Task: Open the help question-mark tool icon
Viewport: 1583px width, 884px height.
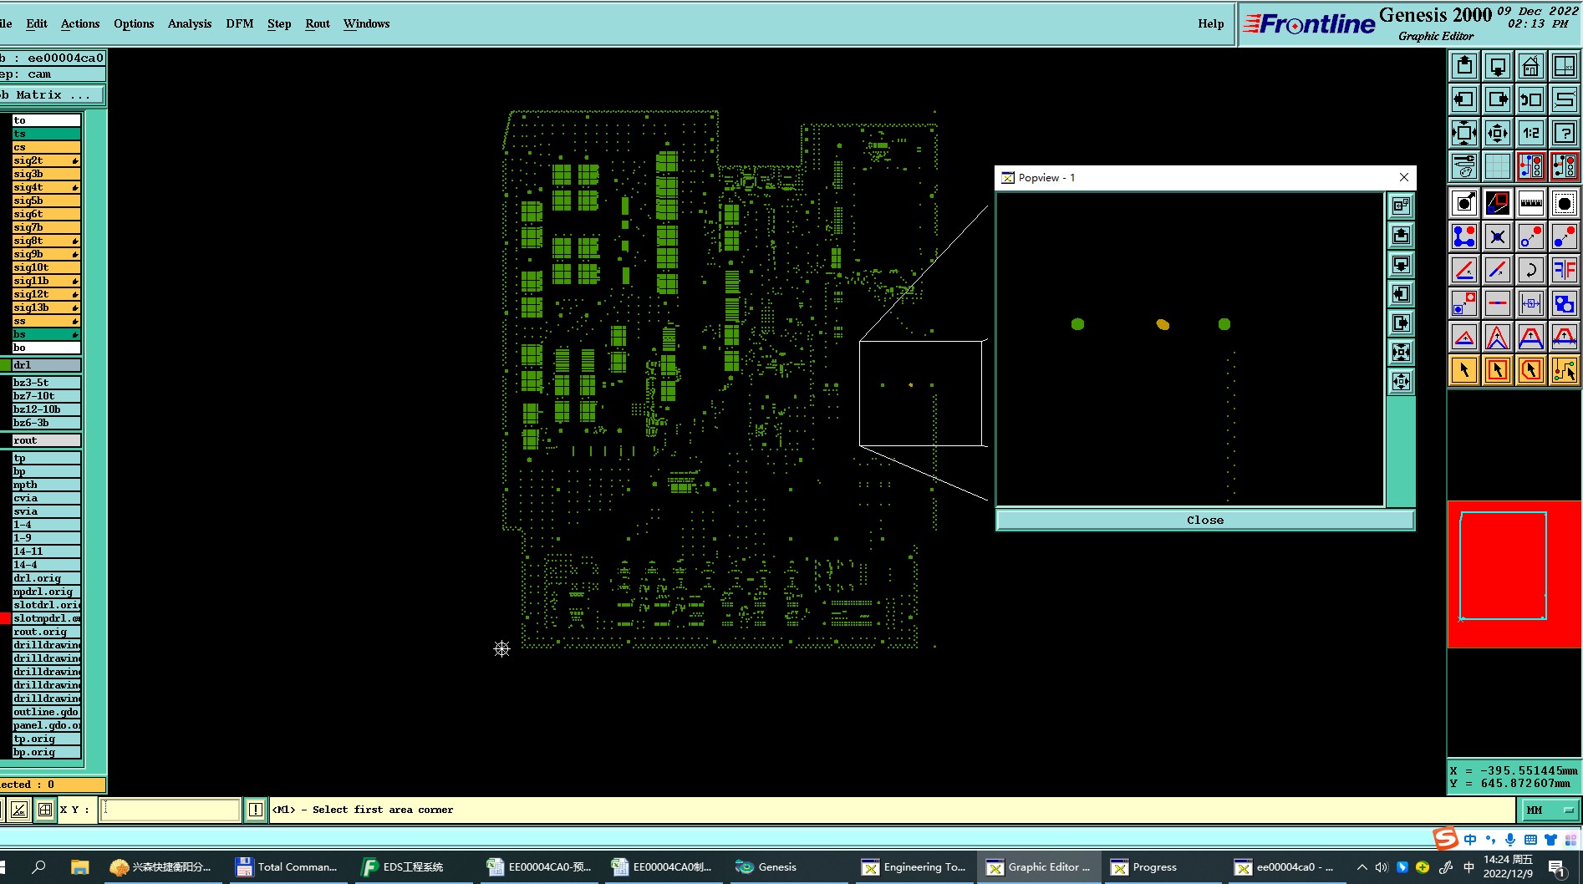Action: pyautogui.click(x=1564, y=133)
